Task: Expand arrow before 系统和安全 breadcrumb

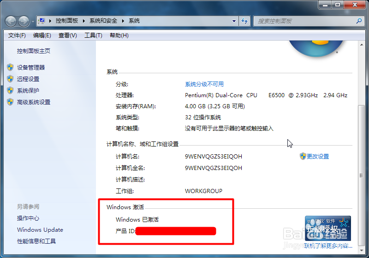Action: tap(84, 21)
